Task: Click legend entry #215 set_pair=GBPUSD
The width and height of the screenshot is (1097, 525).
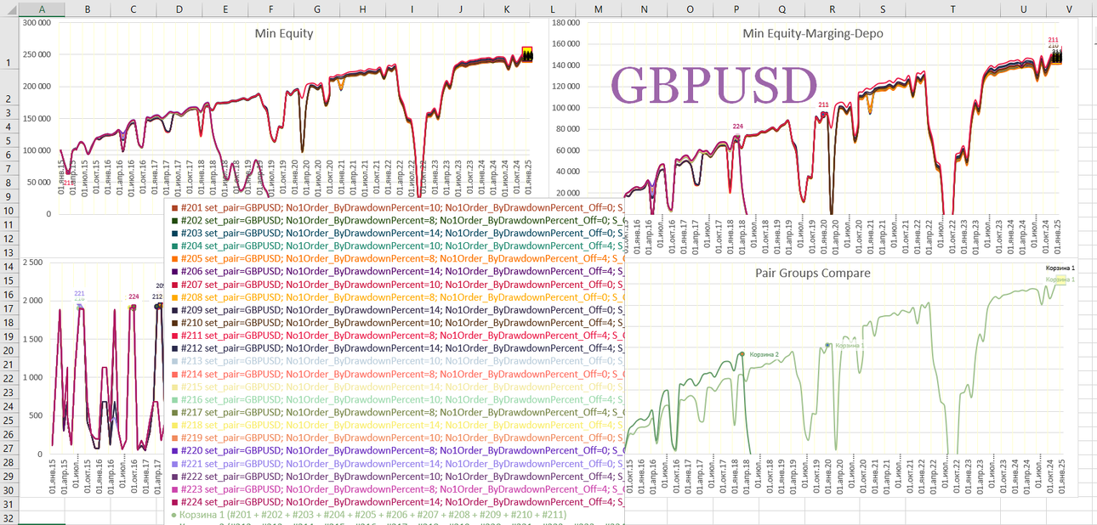Action: coord(400,387)
